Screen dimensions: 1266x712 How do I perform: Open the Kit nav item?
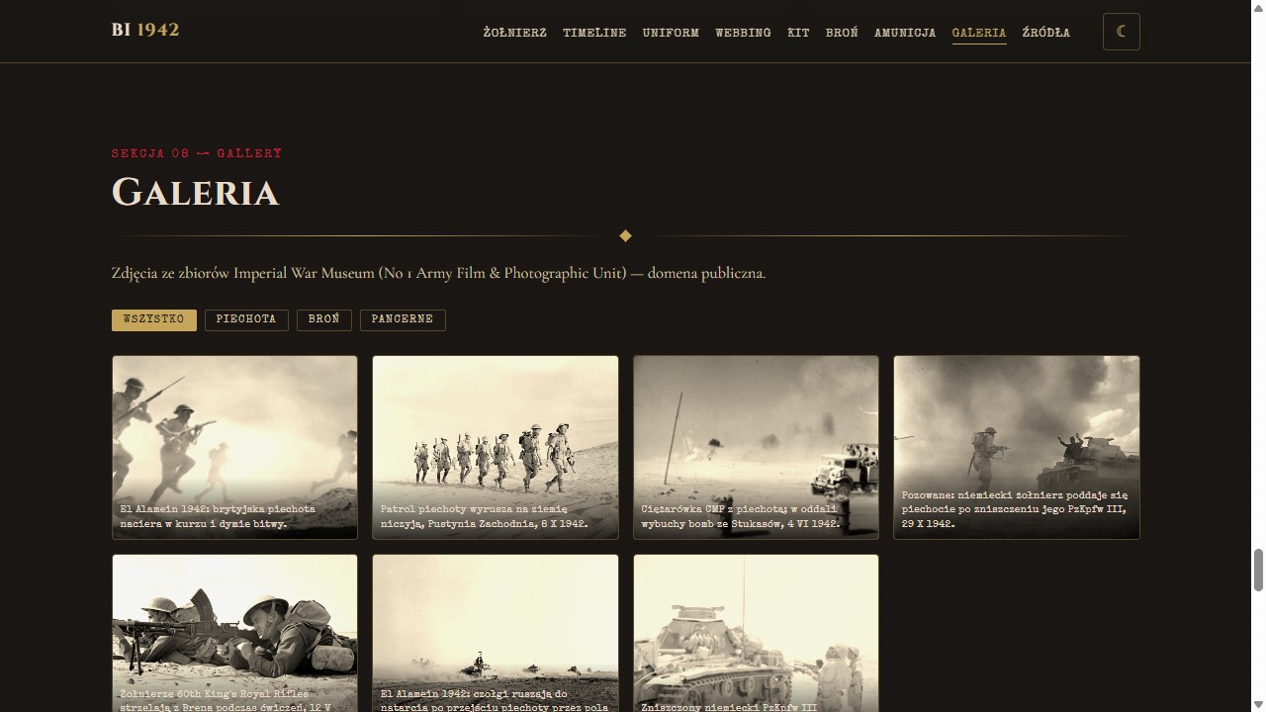(798, 33)
